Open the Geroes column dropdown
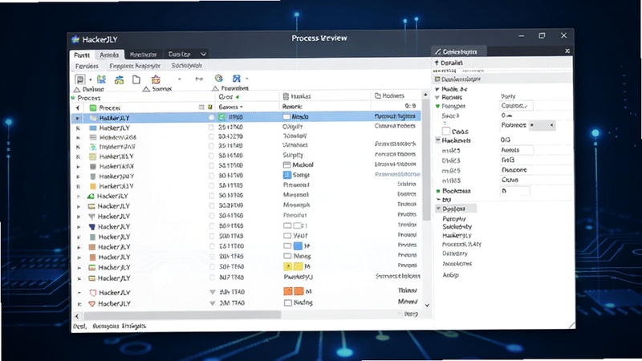This screenshot has height=361, width=642. pos(242,107)
